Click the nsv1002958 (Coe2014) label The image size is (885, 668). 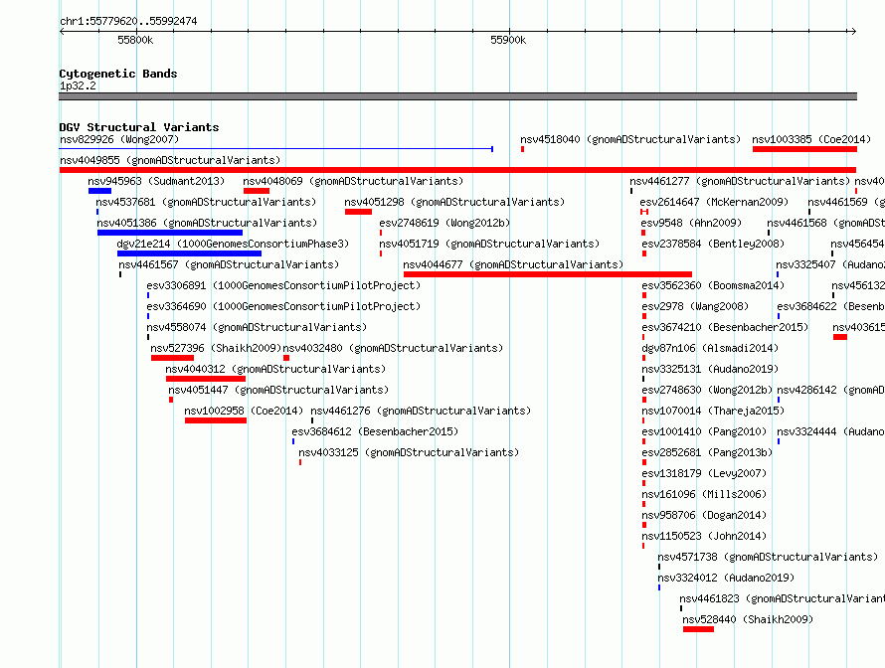click(x=244, y=411)
